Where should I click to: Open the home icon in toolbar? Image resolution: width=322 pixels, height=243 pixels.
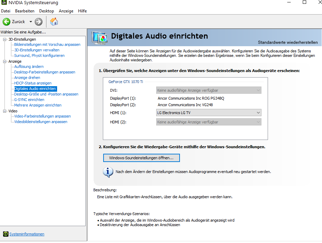pyautogui.click(x=54, y=22)
